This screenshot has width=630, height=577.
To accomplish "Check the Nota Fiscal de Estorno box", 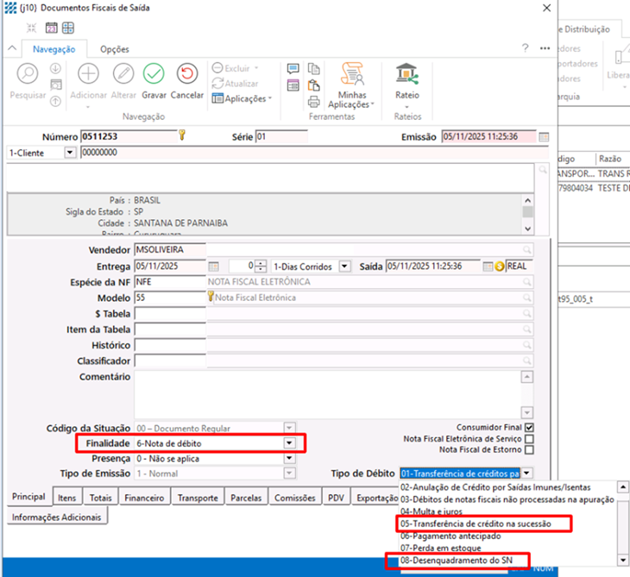I will (x=529, y=449).
